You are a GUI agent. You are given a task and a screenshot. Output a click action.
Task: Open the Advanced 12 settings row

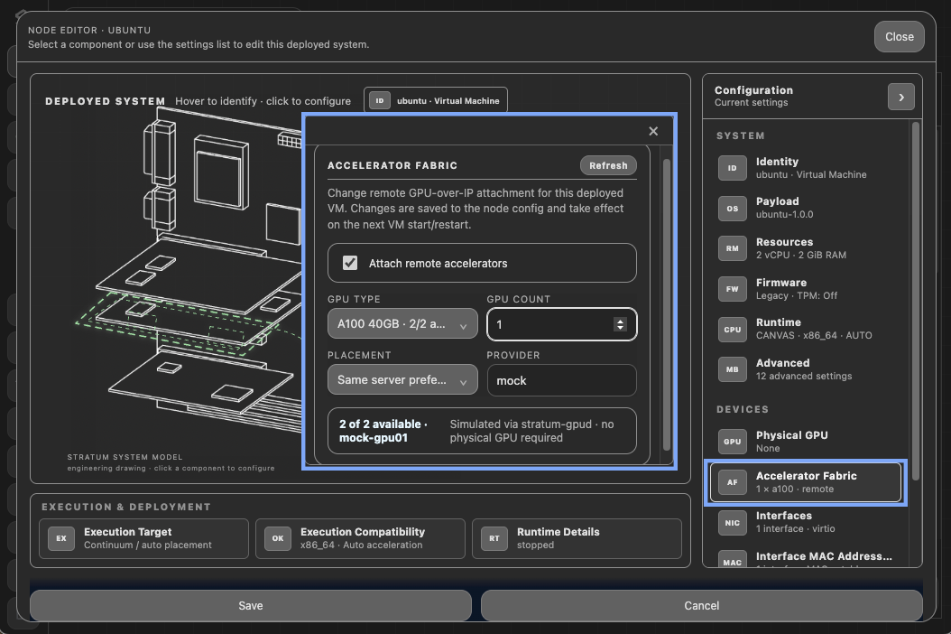click(x=807, y=369)
